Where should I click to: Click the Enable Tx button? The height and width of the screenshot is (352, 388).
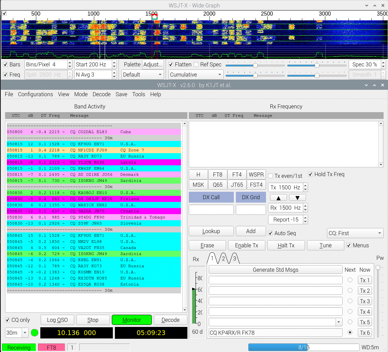coord(246,245)
